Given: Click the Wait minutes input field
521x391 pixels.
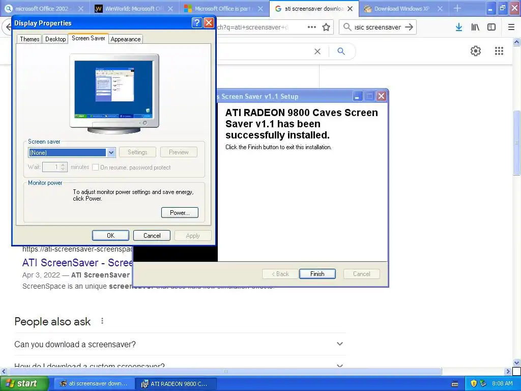Looking at the screenshot, I should coord(51,167).
